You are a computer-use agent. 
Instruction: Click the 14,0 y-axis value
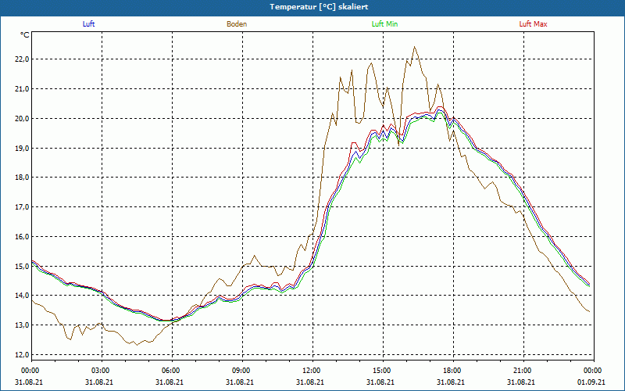tap(23, 296)
